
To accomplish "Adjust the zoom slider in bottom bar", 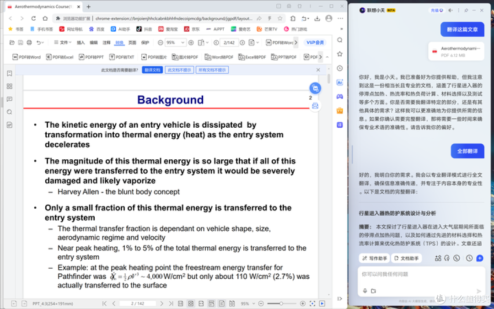I will click(281, 304).
